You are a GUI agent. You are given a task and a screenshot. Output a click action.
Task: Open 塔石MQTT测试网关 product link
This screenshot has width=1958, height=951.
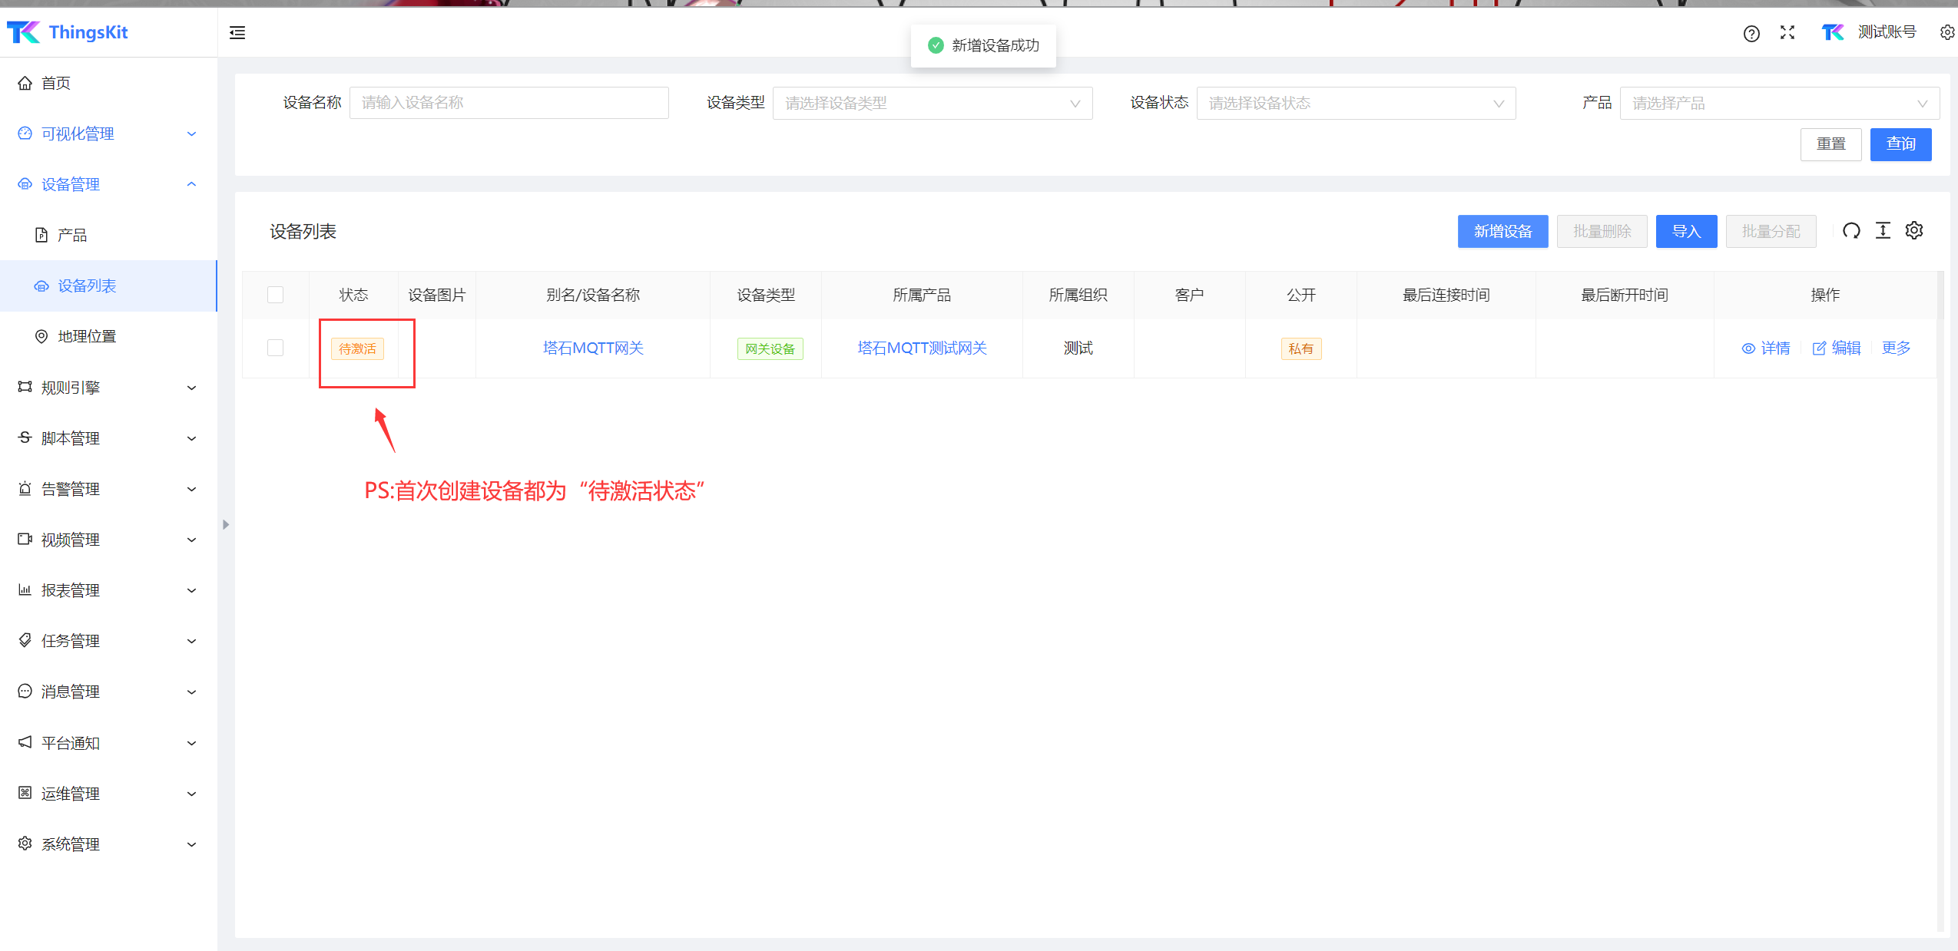(x=921, y=348)
